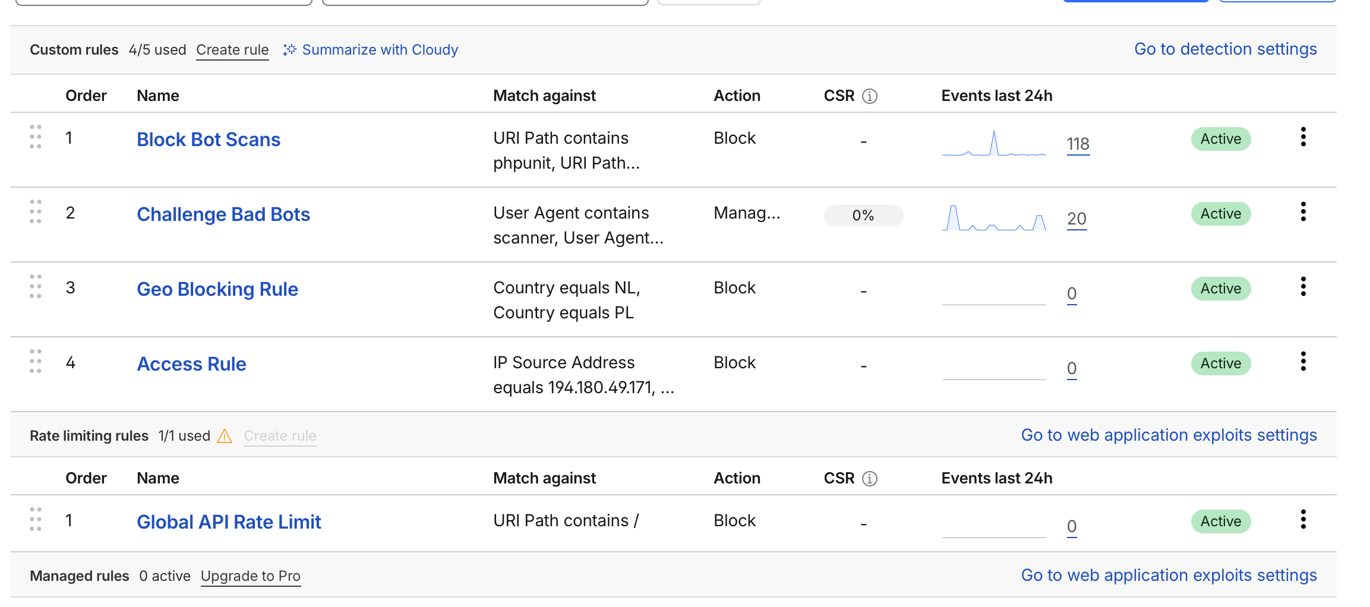The image size is (1370, 607).
Task: Go to detection settings
Action: 1225,49
